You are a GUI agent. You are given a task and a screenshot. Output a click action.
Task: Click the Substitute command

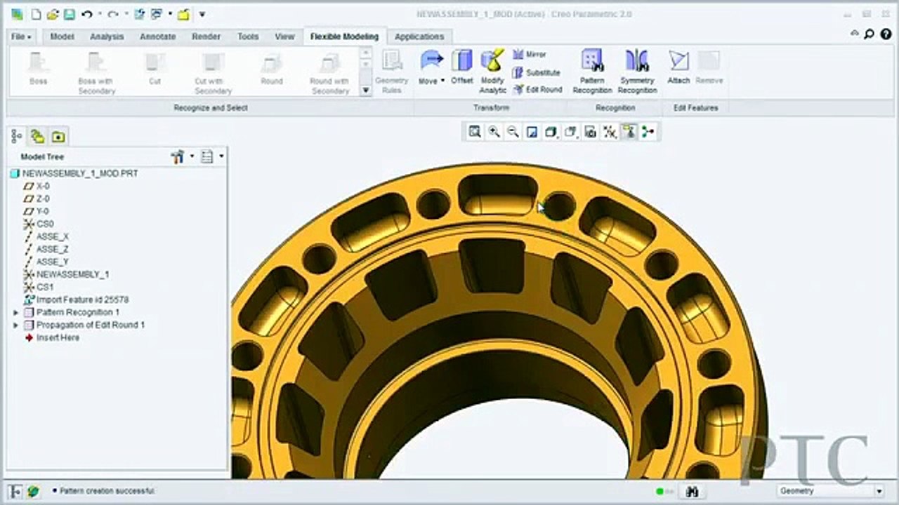coord(537,72)
